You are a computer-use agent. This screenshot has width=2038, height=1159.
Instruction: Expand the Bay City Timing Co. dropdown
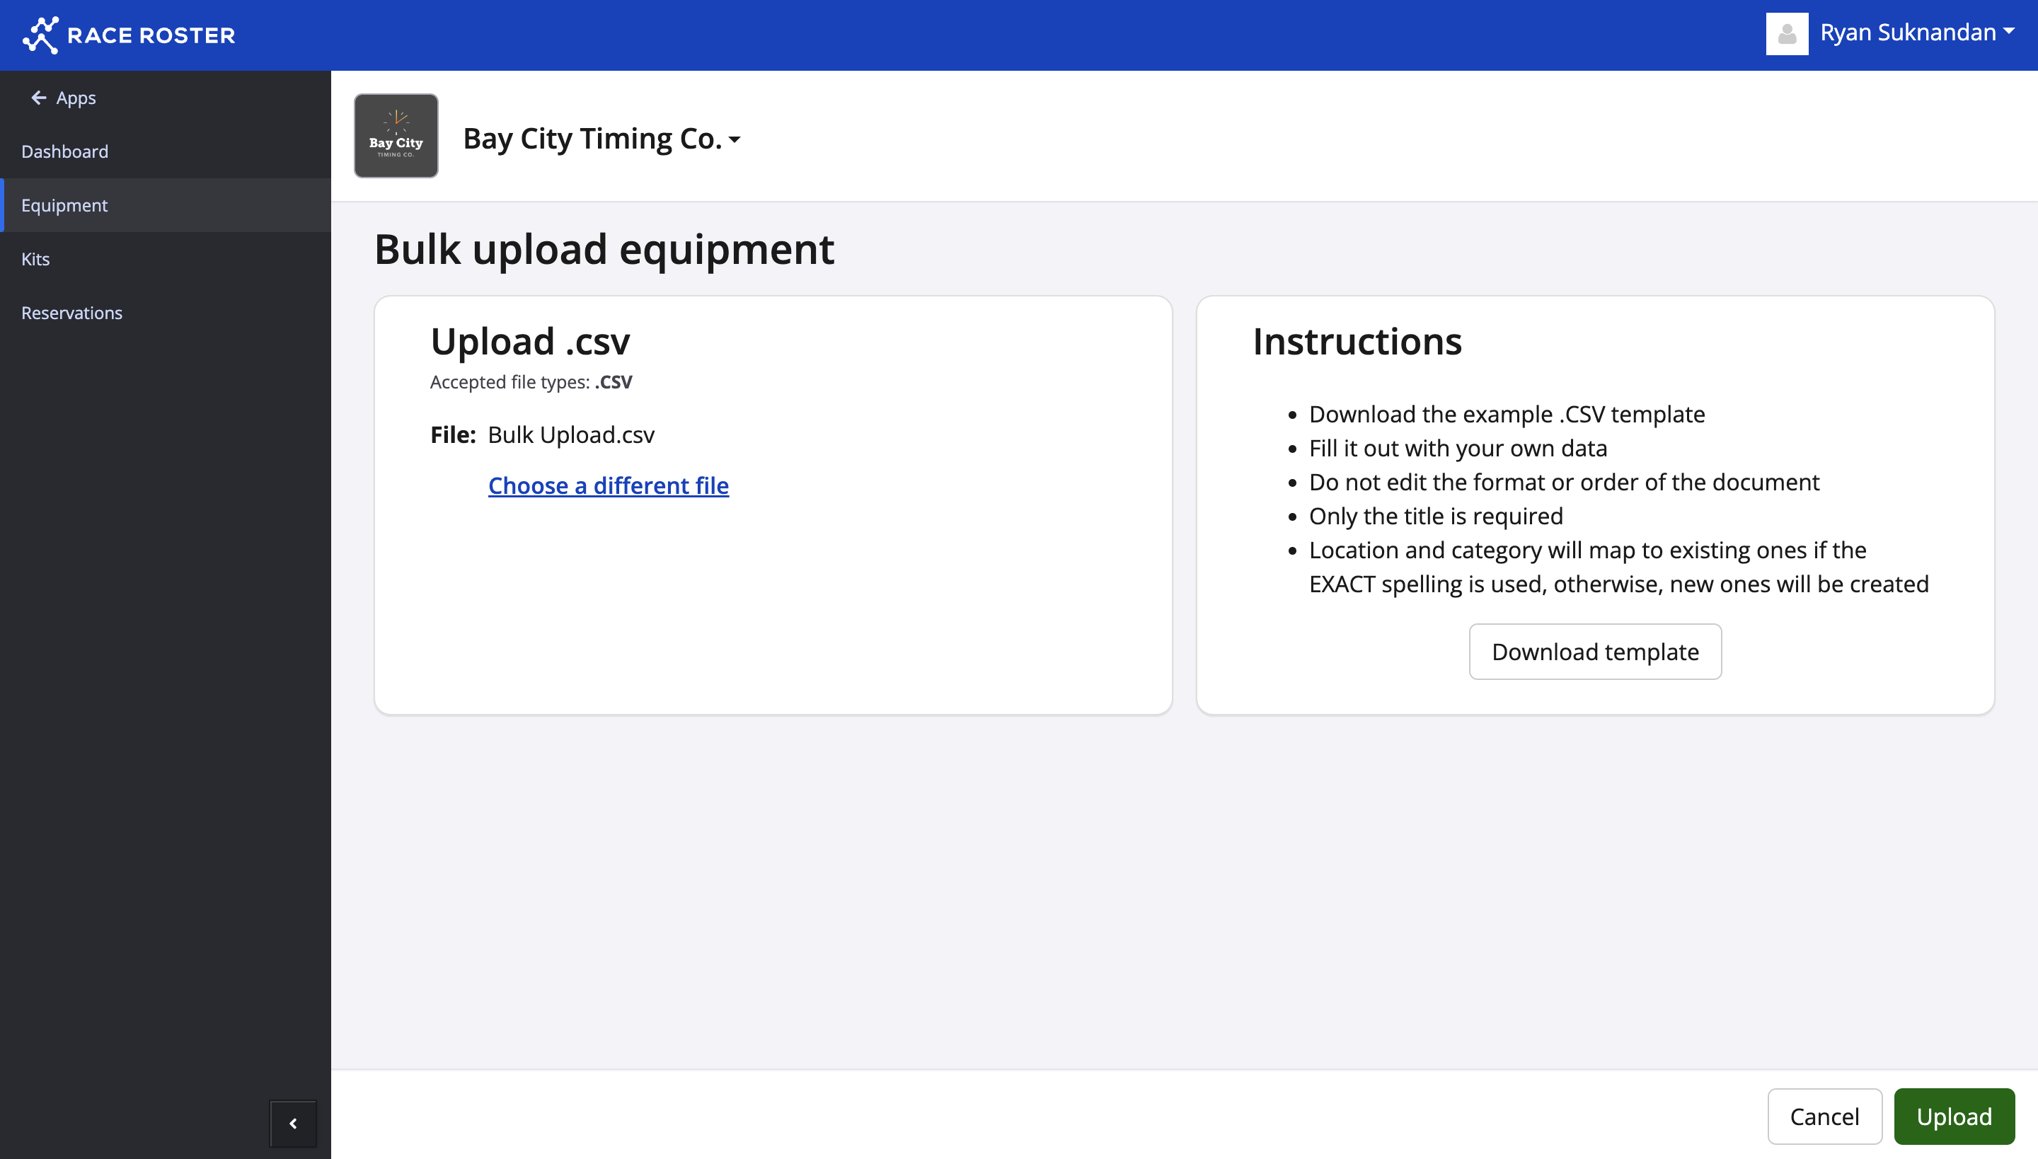734,139
